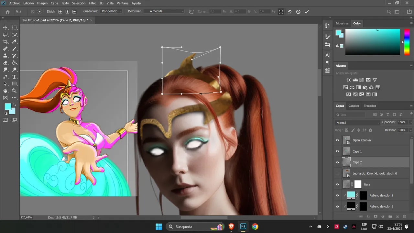The width and height of the screenshot is (414, 233).
Task: Select the Hand tool
Action: pyautogui.click(x=5, y=91)
